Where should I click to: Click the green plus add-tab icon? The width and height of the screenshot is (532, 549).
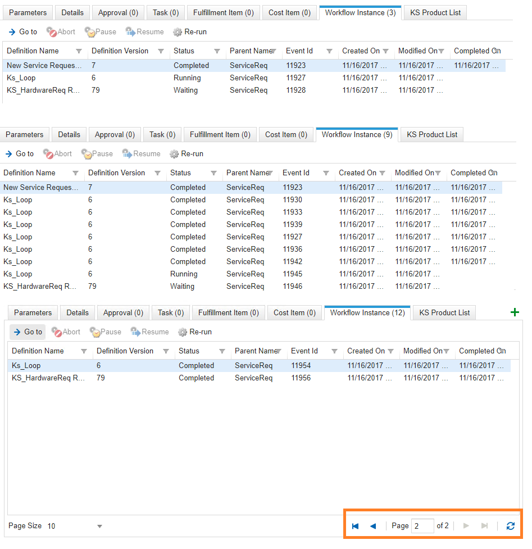point(515,312)
